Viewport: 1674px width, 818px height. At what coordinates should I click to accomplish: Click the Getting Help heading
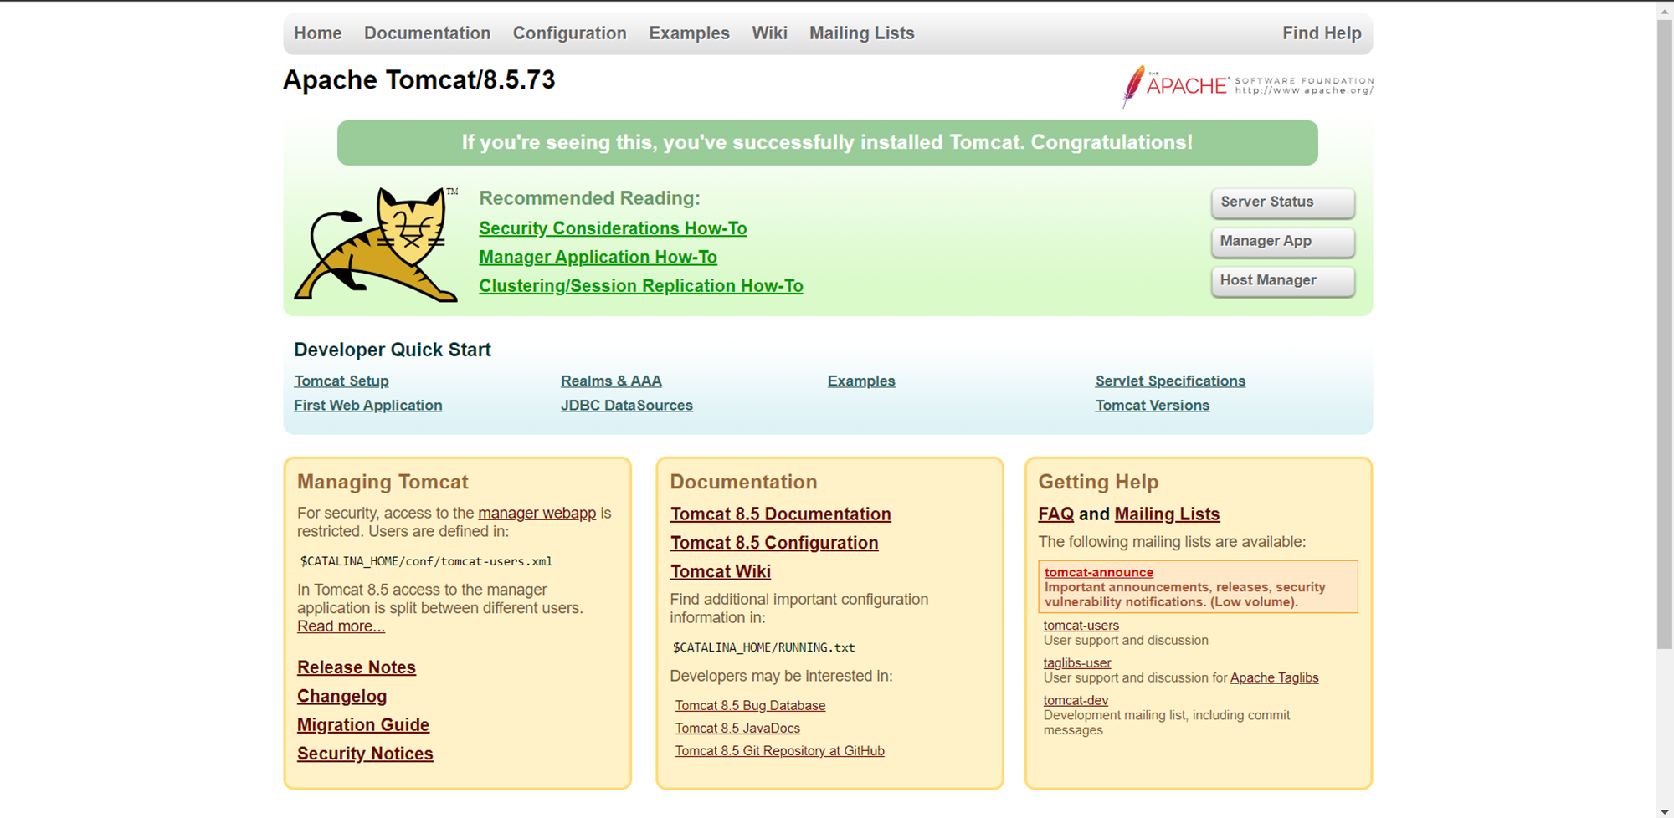(x=1098, y=483)
